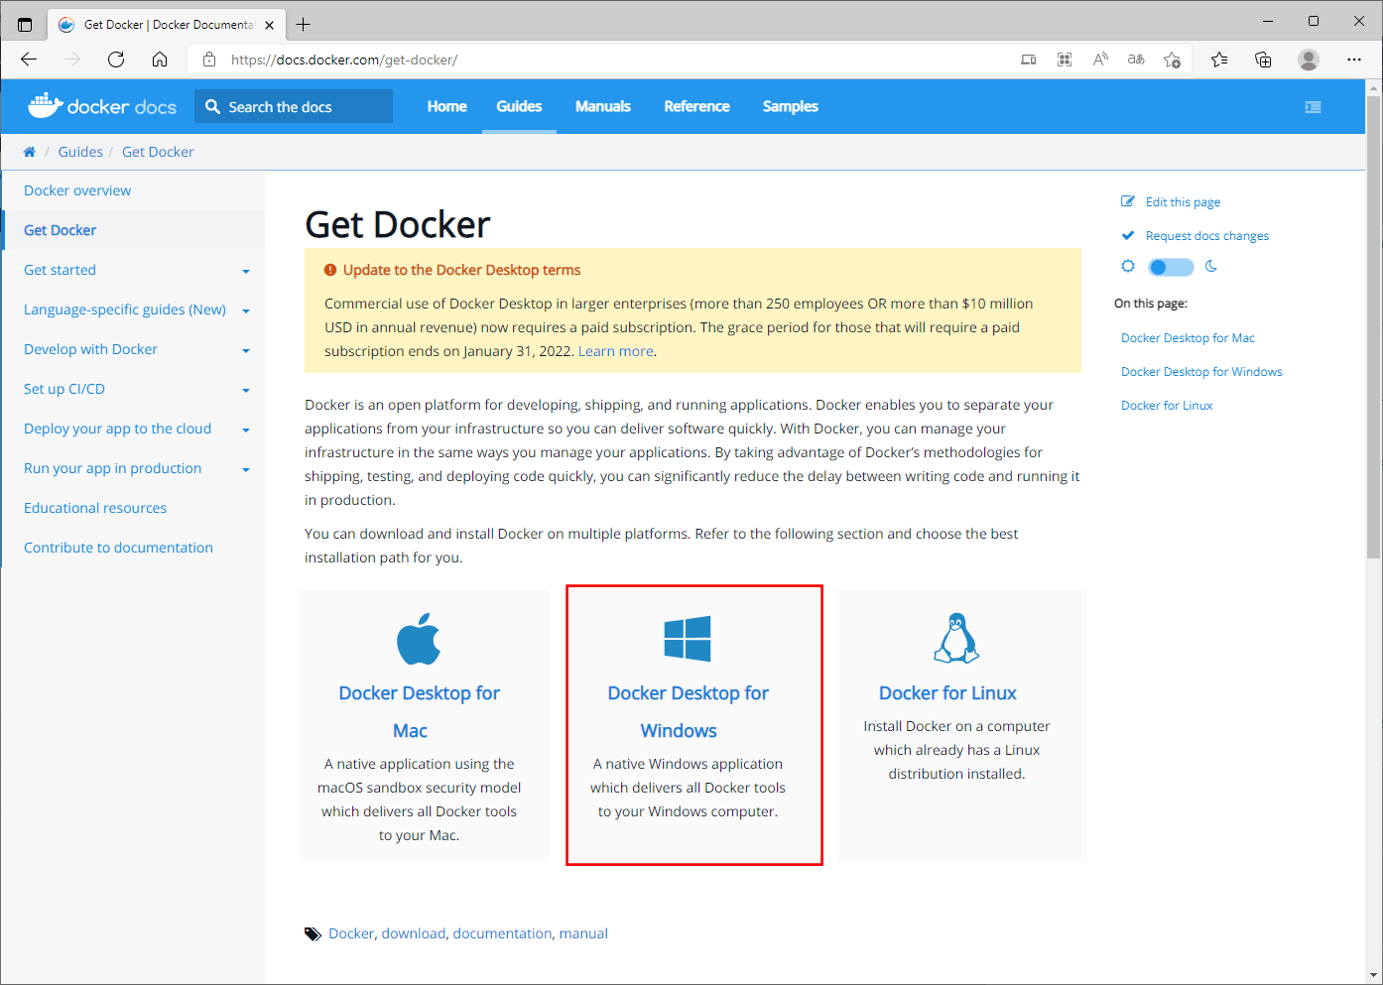Open Docker Desktop for Windows heading link
1383x985 pixels.
tap(688, 711)
